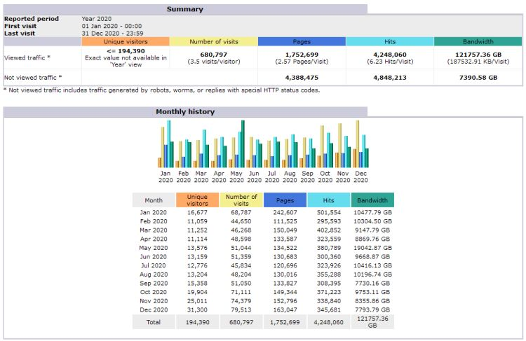Click the Month column header
Viewport: 526px width, 341px height.
pyautogui.click(x=154, y=200)
